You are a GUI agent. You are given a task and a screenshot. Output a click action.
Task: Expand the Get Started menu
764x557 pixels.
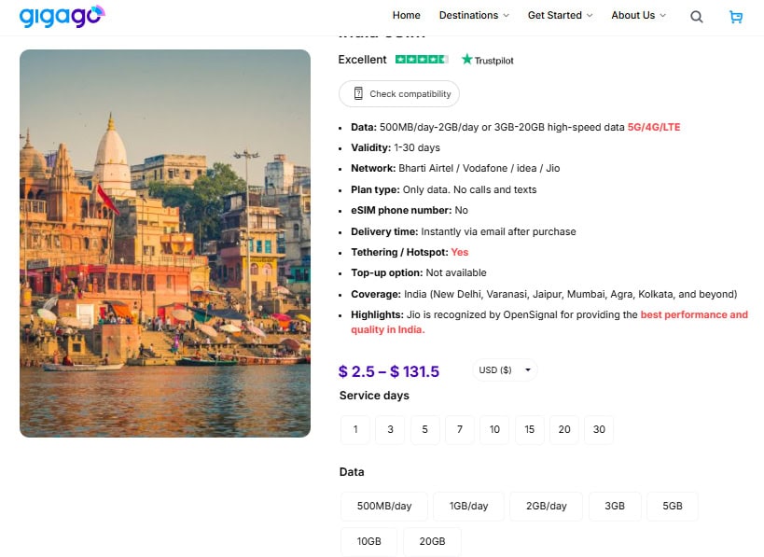(x=560, y=15)
